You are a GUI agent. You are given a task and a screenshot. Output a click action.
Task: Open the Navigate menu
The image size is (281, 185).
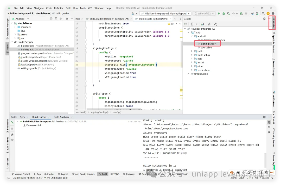(39, 8)
